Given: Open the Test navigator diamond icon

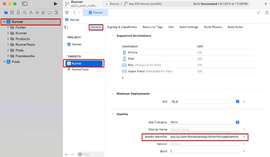Looking at the screenshot, I should point(37,12).
